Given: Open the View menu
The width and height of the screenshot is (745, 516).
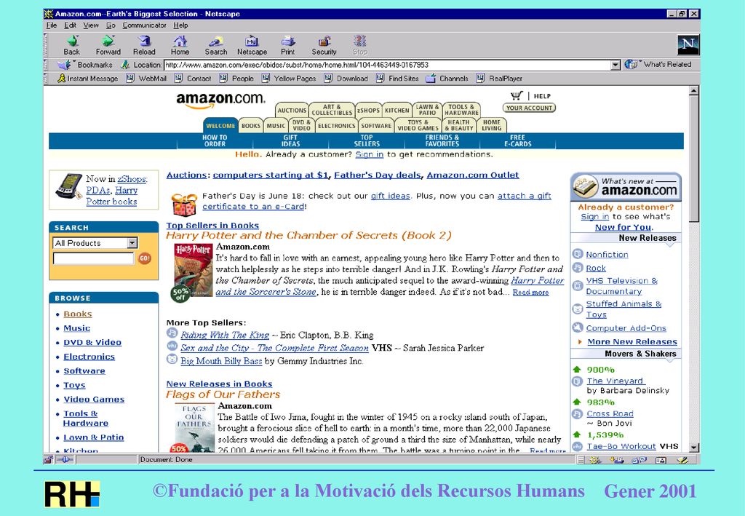Looking at the screenshot, I should (x=91, y=25).
